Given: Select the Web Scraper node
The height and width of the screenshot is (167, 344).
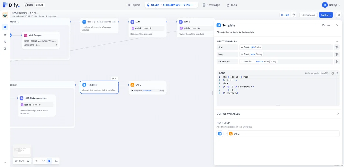Looking at the screenshot, I should point(41,40).
